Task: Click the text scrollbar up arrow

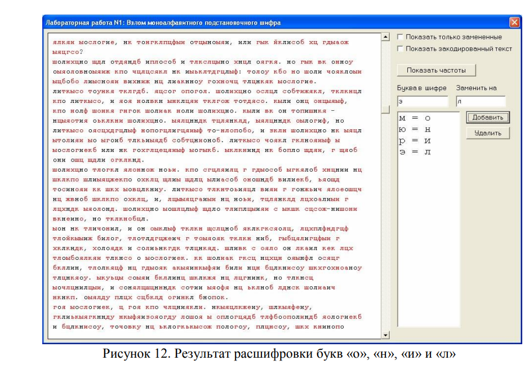Action: [385, 37]
